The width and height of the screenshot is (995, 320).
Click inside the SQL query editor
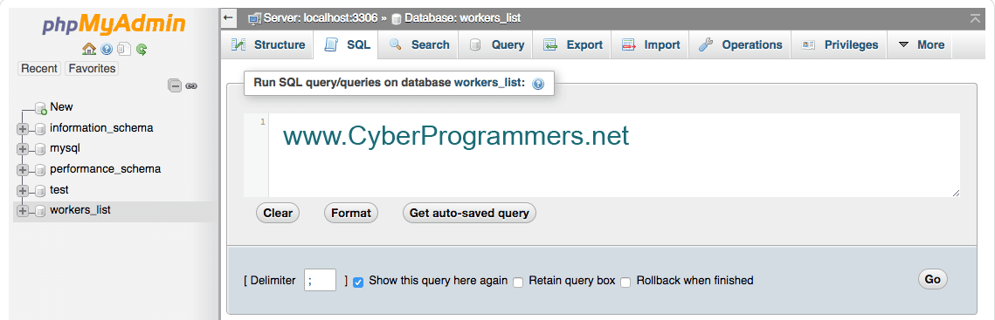tap(613, 155)
